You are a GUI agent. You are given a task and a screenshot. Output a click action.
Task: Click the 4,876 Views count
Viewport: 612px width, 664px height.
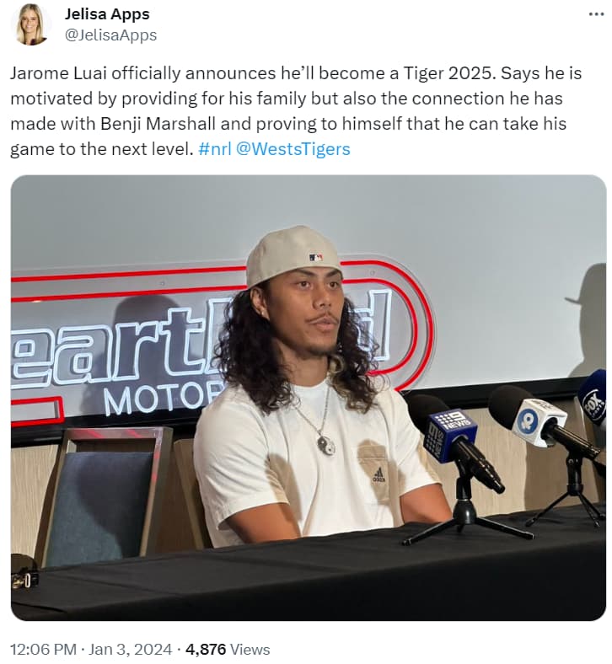[x=228, y=649]
